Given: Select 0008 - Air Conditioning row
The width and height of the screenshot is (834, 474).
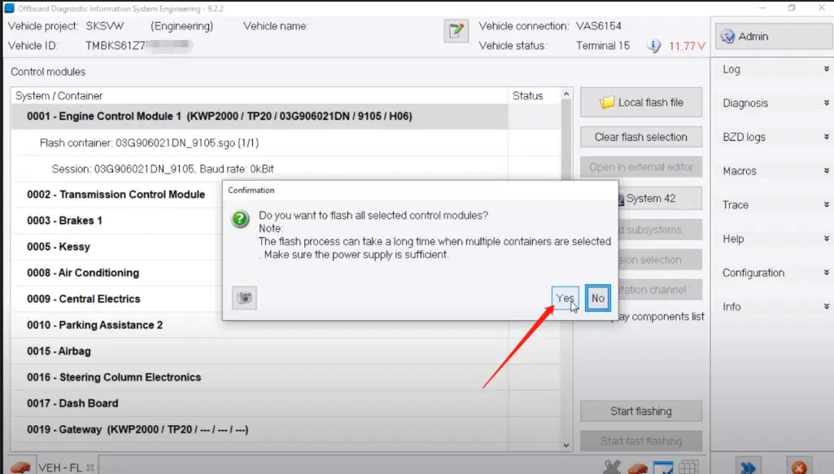Looking at the screenshot, I should [117, 273].
